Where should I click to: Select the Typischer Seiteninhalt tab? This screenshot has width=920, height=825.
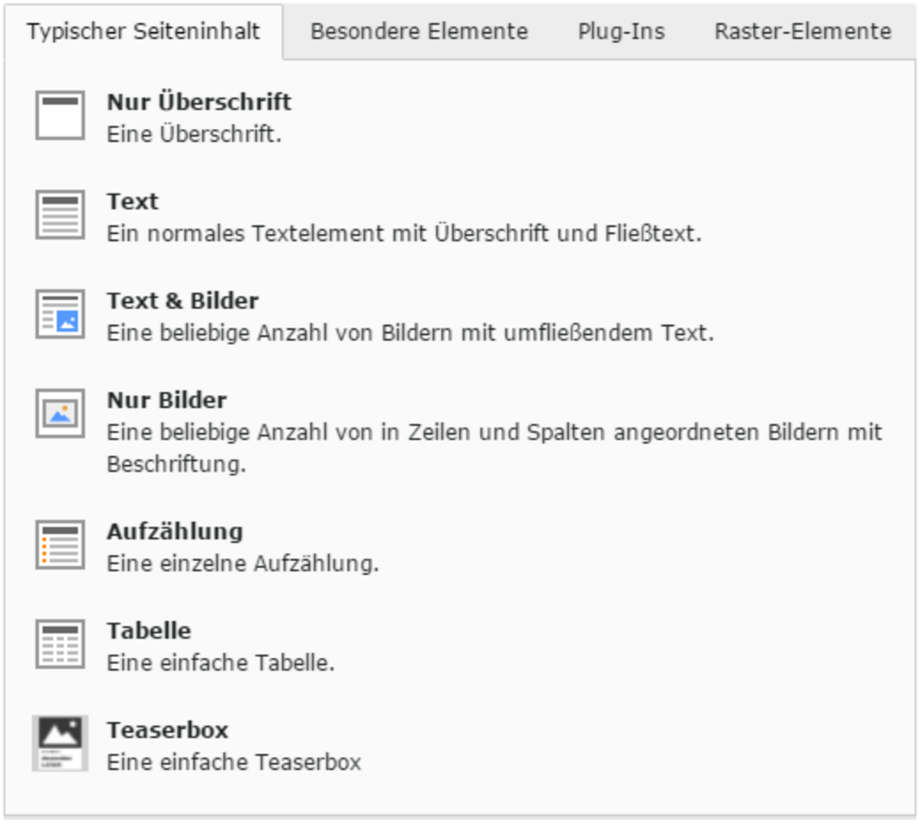[x=143, y=31]
